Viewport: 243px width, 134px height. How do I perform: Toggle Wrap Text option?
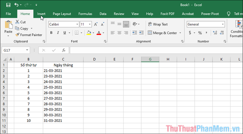click(158, 24)
